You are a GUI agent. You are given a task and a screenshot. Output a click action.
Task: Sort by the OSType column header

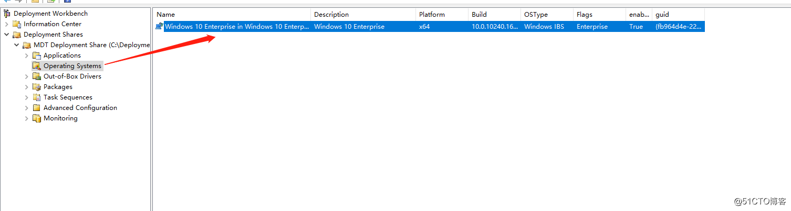547,15
